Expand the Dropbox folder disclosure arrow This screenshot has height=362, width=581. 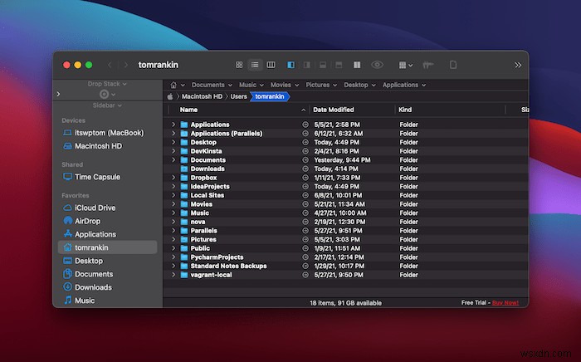(173, 178)
